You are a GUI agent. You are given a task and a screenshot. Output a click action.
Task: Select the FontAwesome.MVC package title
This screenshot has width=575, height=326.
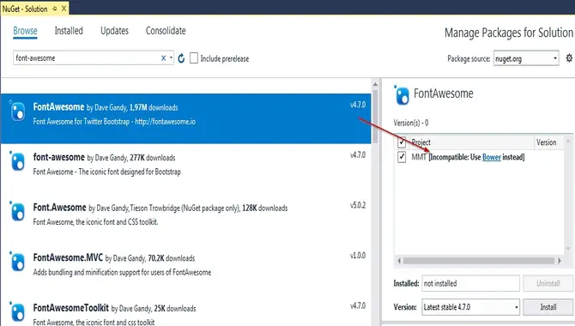pyautogui.click(x=68, y=257)
